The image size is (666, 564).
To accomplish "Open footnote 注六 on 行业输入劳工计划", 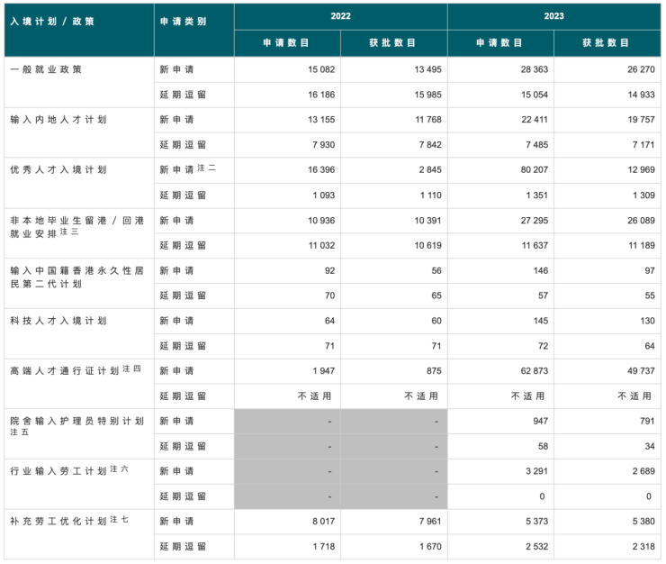I will (x=120, y=469).
